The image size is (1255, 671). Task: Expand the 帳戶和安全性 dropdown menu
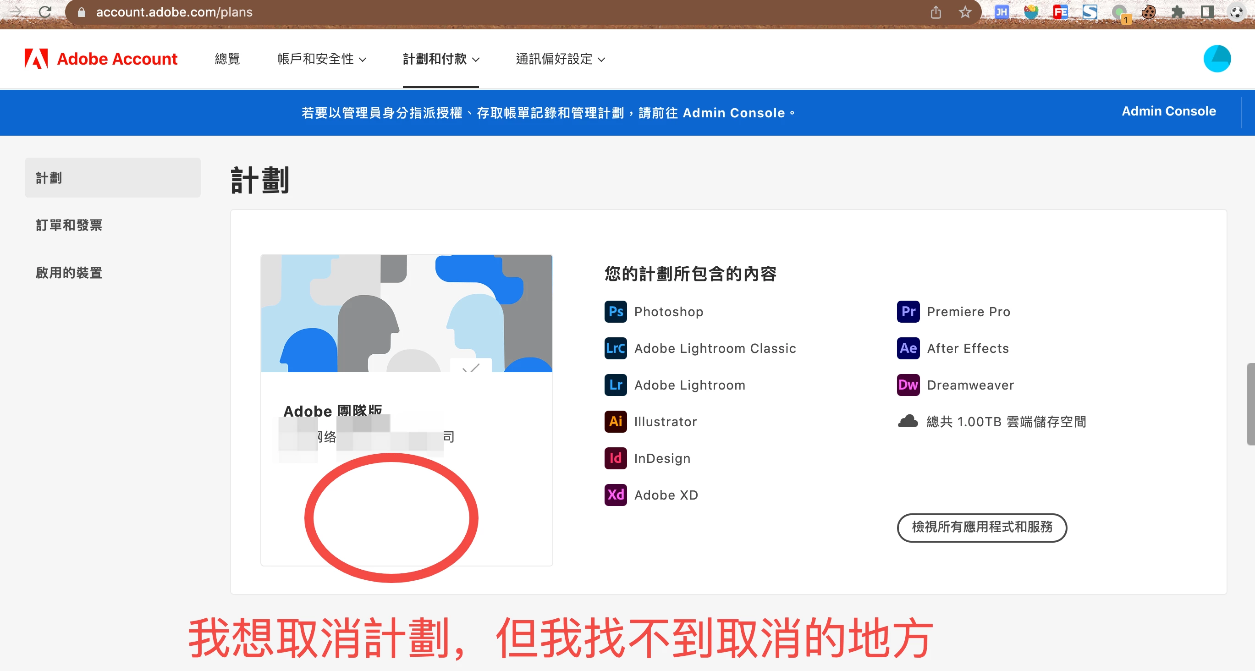(322, 59)
